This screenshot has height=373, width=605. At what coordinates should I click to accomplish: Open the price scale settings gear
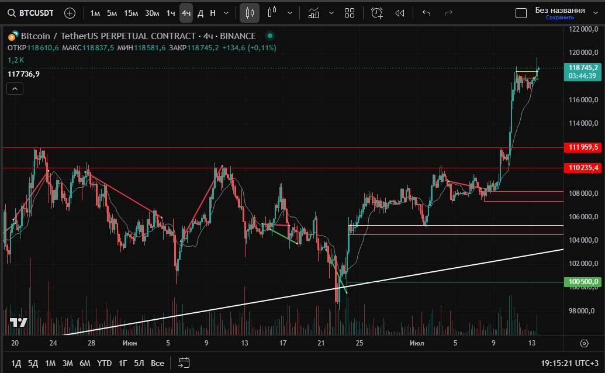coord(584,343)
